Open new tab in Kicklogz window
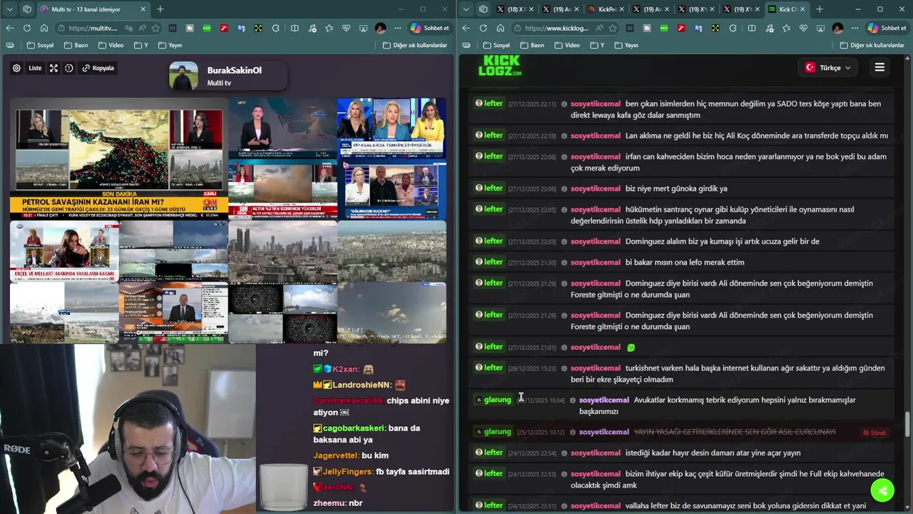This screenshot has width=913, height=514. coord(820,9)
